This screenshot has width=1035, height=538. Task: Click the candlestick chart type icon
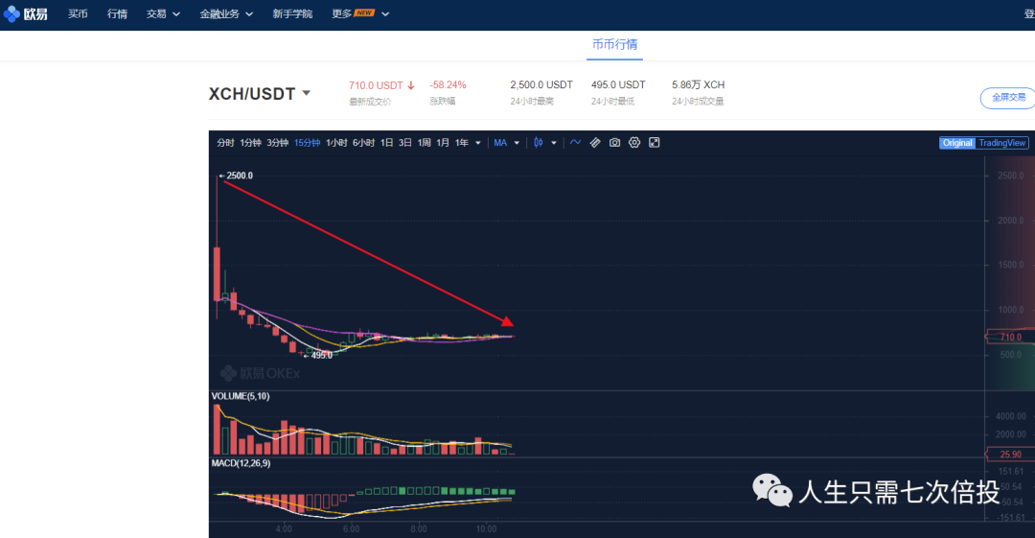[x=539, y=143]
